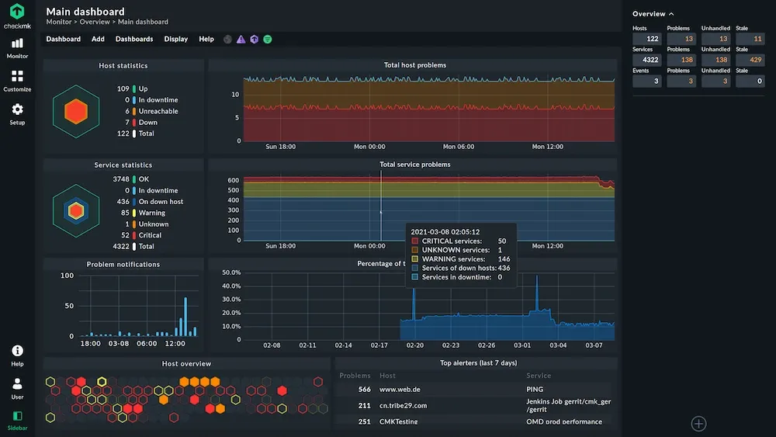This screenshot has height=437, width=776.
Task: Open host CMKTesting in Top alerters
Action: (398, 421)
